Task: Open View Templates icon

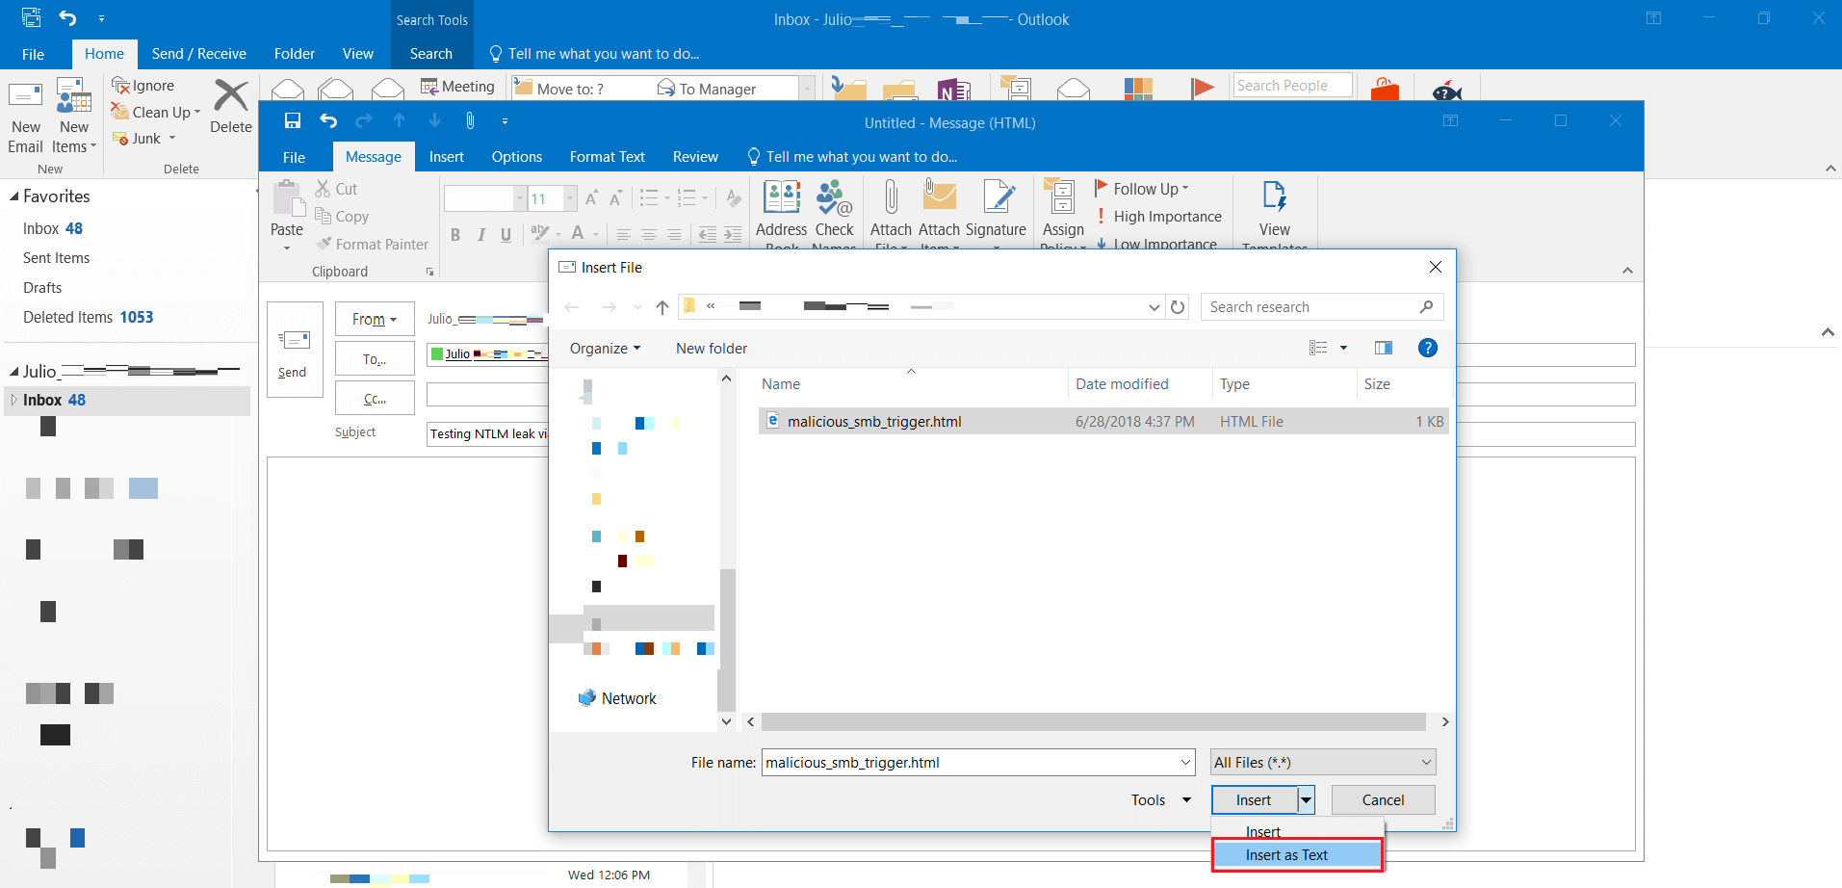Action: [x=1274, y=196]
